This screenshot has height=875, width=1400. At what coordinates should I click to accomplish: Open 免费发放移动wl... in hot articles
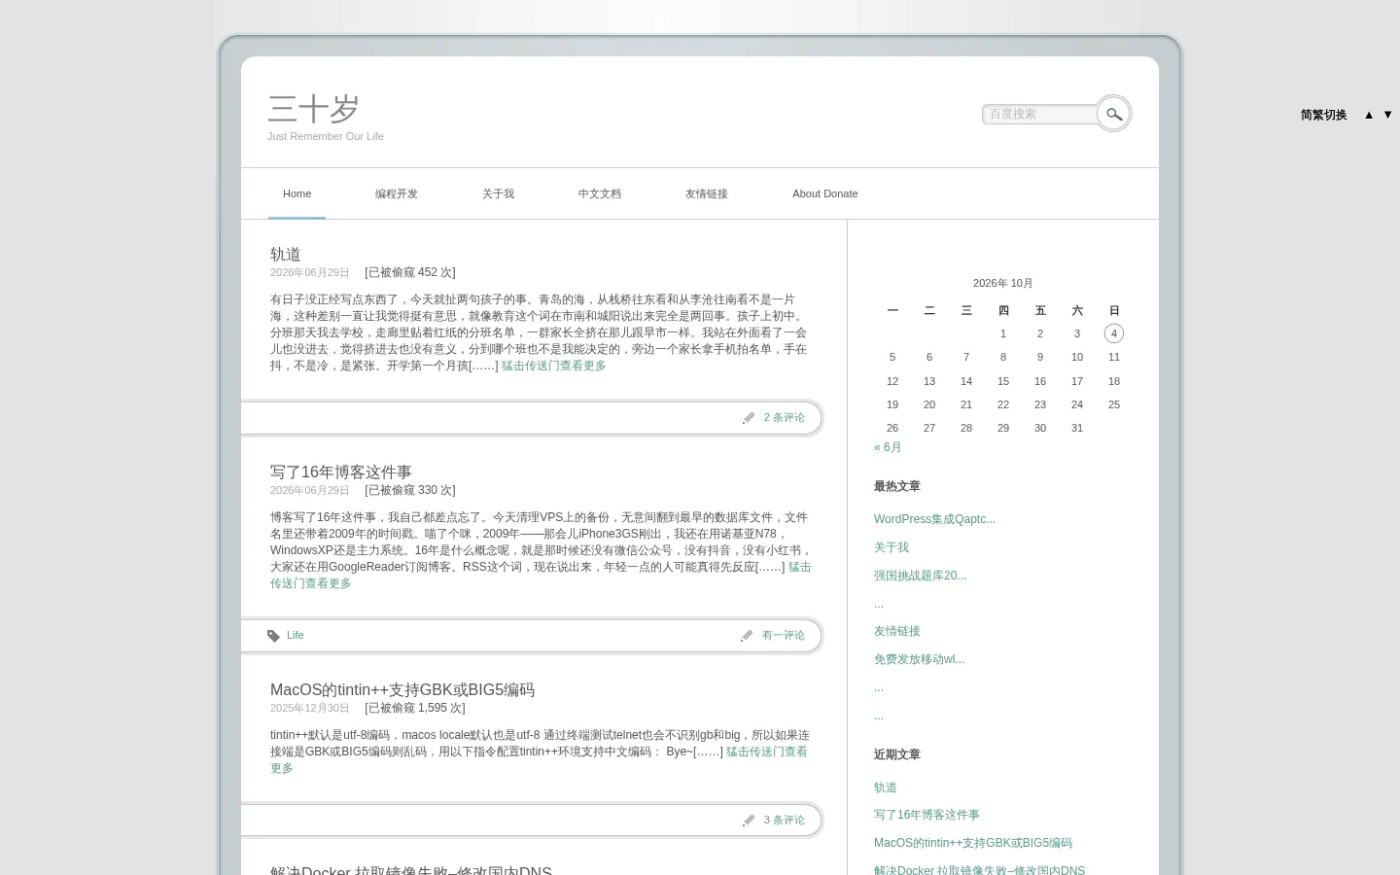pos(919,659)
